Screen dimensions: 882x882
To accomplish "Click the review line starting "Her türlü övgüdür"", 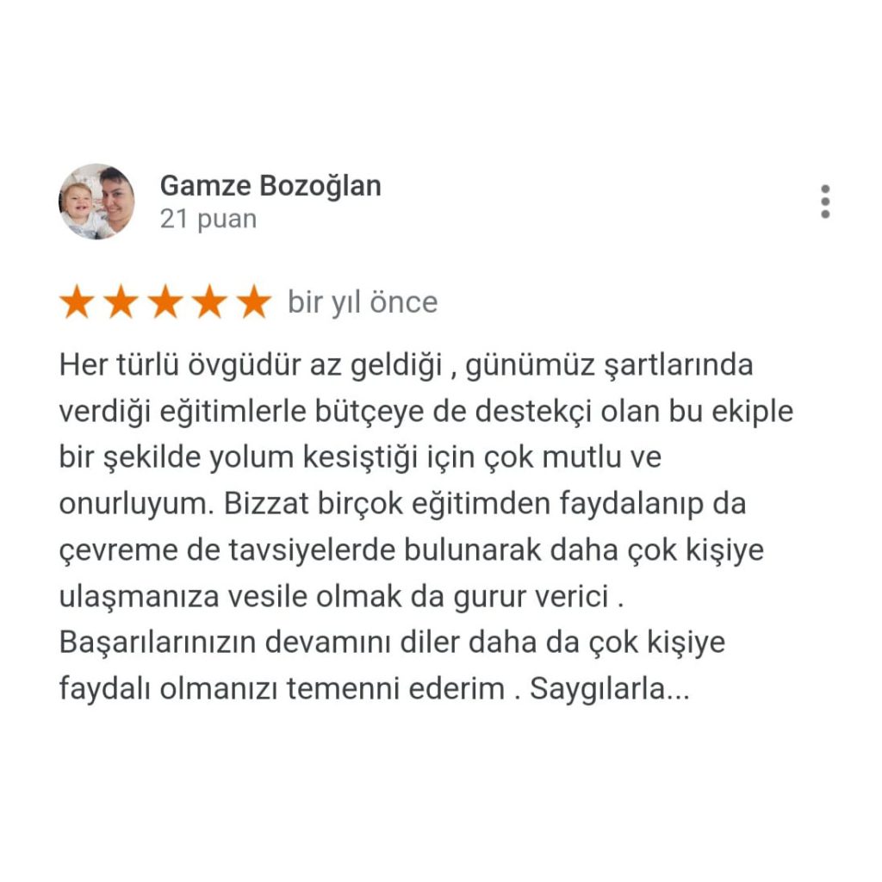I will (407, 365).
